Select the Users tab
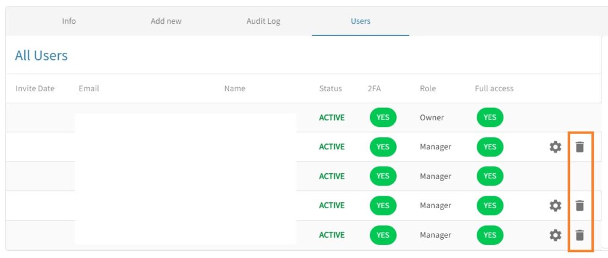 (360, 21)
